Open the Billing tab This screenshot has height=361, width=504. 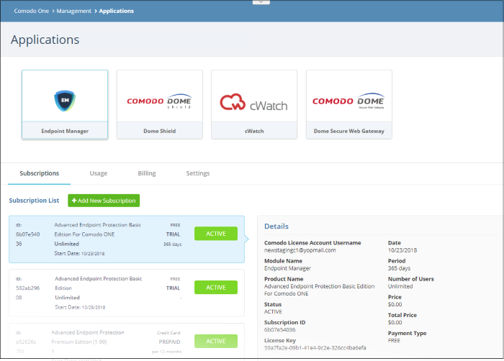coord(147,173)
